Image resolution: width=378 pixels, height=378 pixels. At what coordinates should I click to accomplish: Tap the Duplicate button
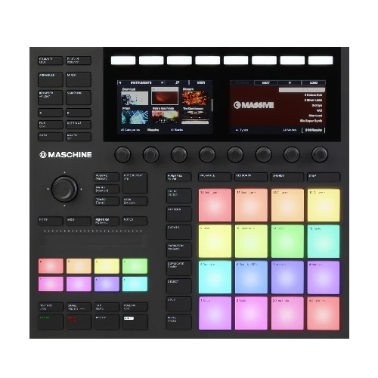pyautogui.click(x=179, y=268)
